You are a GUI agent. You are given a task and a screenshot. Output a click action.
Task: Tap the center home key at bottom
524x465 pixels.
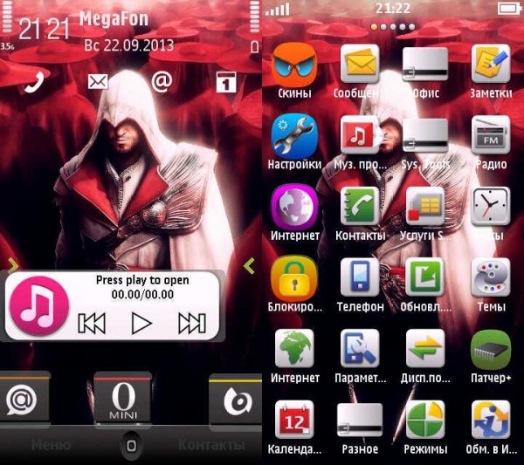131,445
